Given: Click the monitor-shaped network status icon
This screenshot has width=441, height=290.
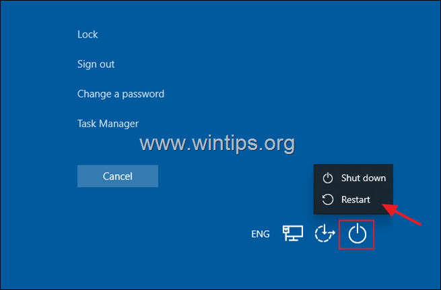Looking at the screenshot, I should point(293,233).
